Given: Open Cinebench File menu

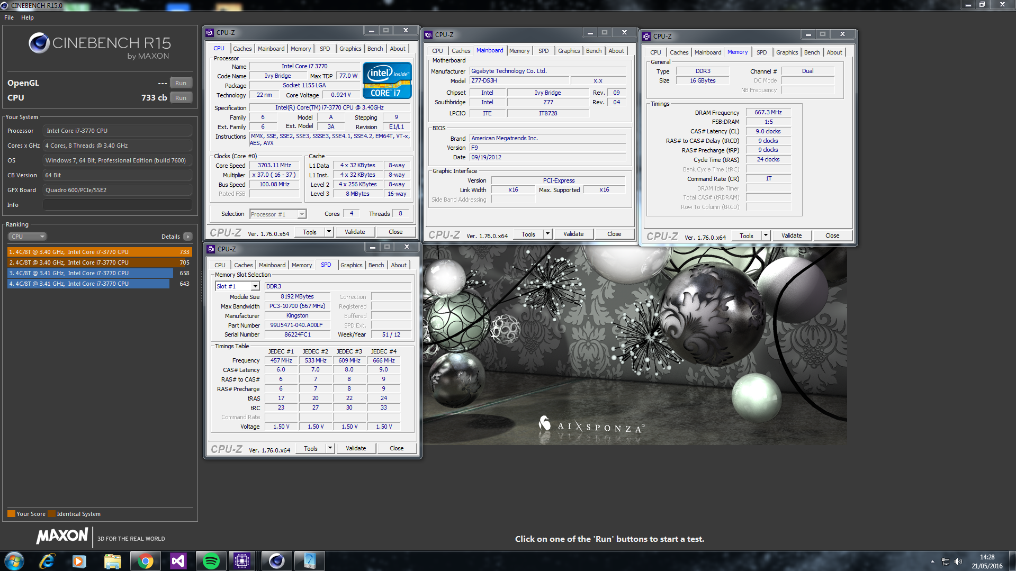Looking at the screenshot, I should (x=9, y=17).
